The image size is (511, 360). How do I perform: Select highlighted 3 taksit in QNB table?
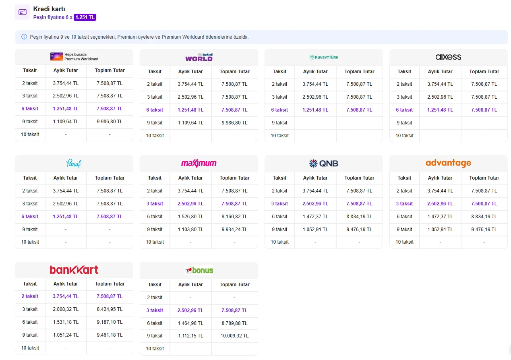click(x=279, y=204)
